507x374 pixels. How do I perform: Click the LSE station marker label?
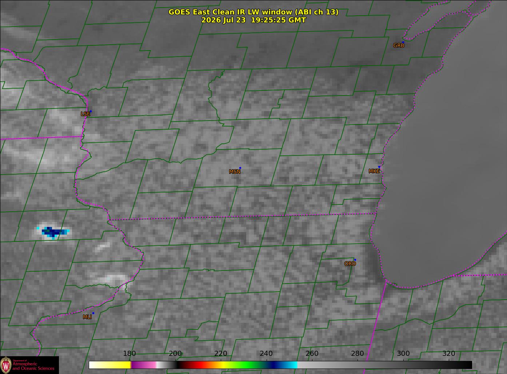pyautogui.click(x=85, y=114)
